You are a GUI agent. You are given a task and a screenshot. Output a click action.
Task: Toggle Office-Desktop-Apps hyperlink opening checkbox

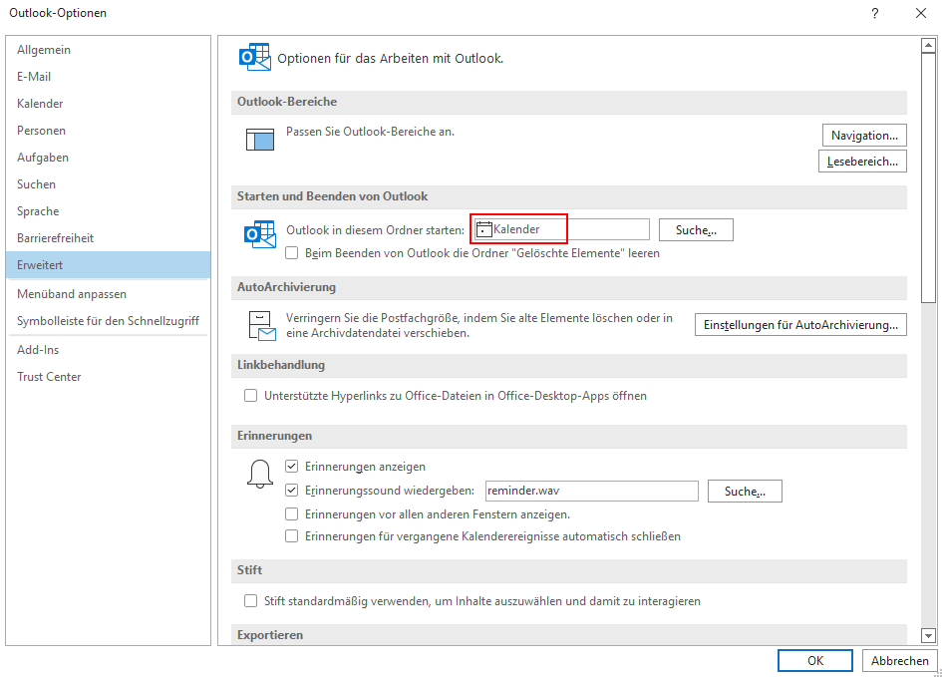250,395
